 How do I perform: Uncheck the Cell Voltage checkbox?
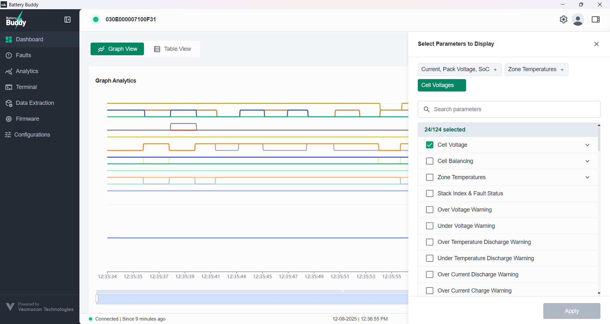pos(430,145)
